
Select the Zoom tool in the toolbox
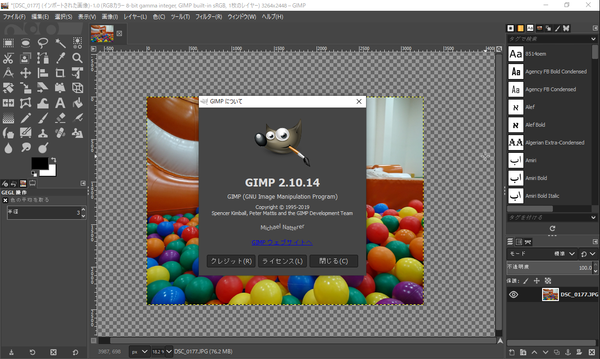click(78, 58)
